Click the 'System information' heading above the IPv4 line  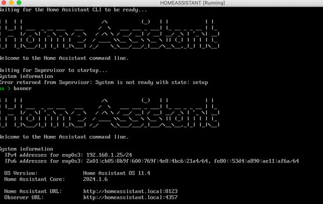click(x=27, y=149)
